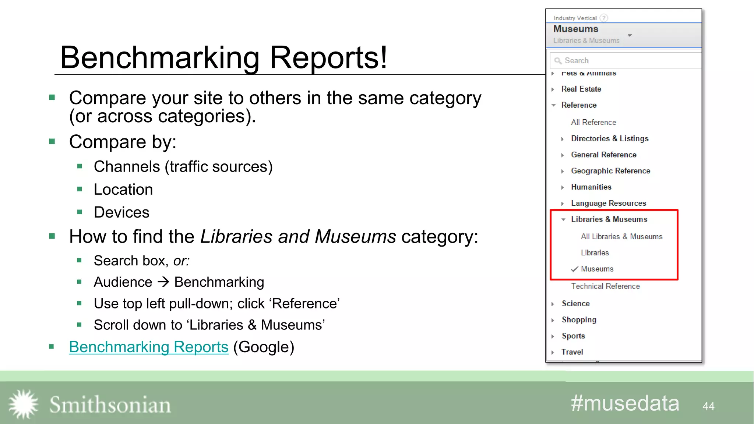Click the Search box, or: bullet
The image size is (754, 424).
coord(142,261)
